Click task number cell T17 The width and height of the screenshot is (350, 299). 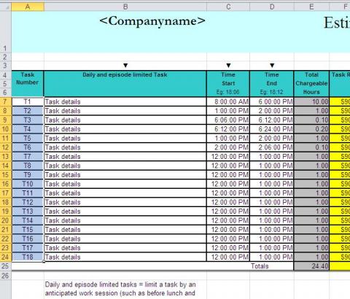(x=28, y=248)
